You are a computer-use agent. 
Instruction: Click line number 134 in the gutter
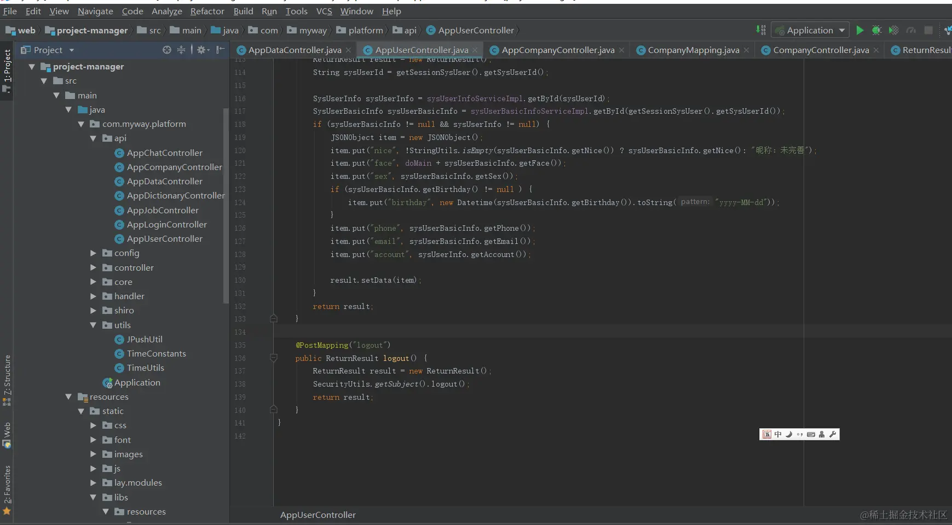[x=240, y=332]
